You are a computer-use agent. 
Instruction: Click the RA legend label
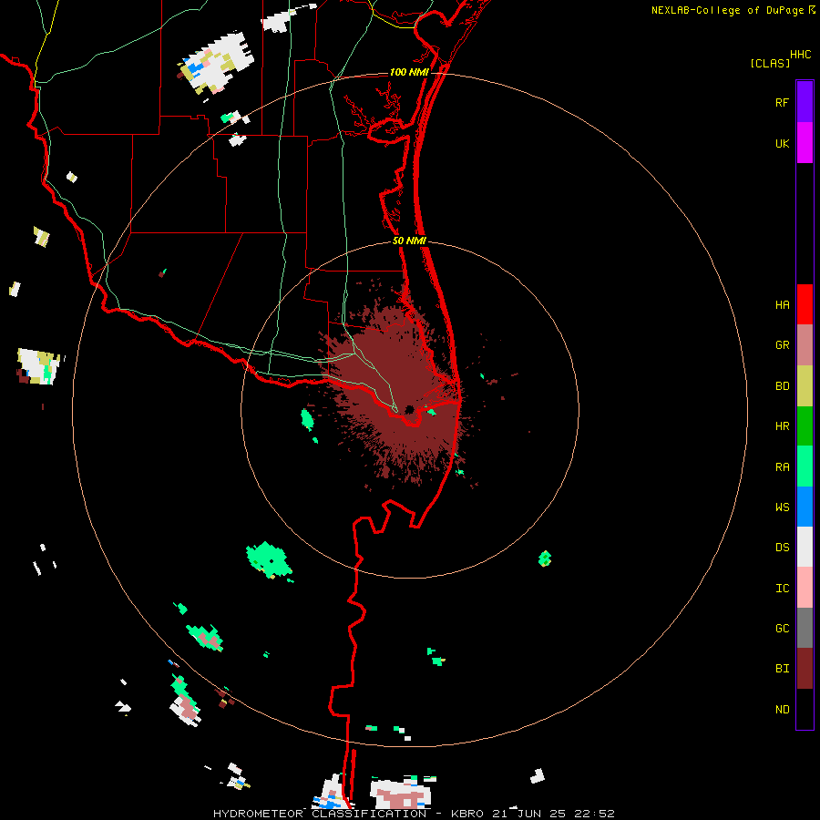point(782,466)
